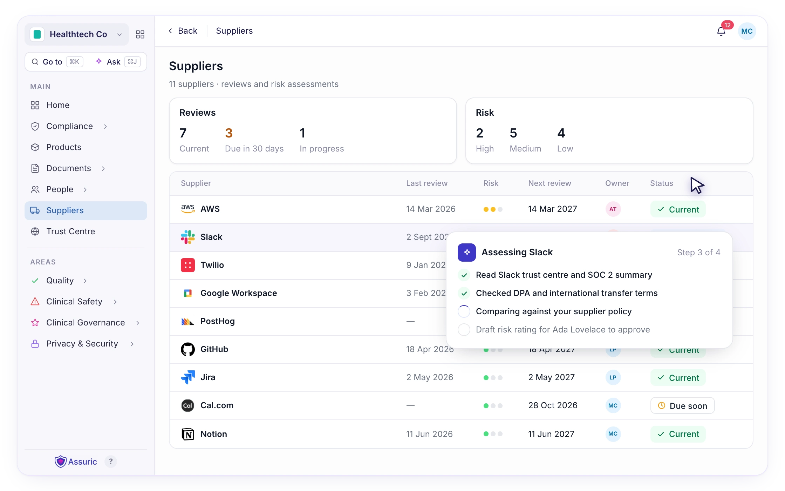Click the help question mark icon
The height and width of the screenshot is (491, 785).
[x=111, y=461]
